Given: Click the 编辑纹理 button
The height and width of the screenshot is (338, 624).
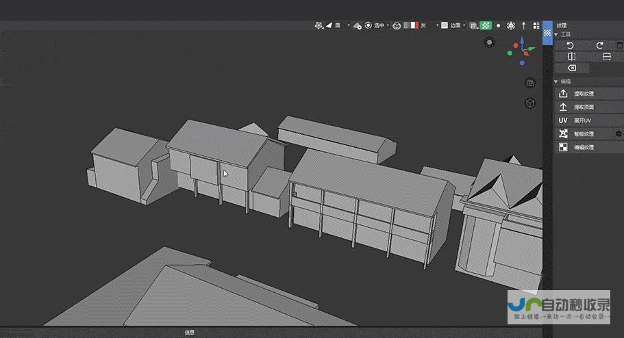Looking at the screenshot, I should [589, 147].
